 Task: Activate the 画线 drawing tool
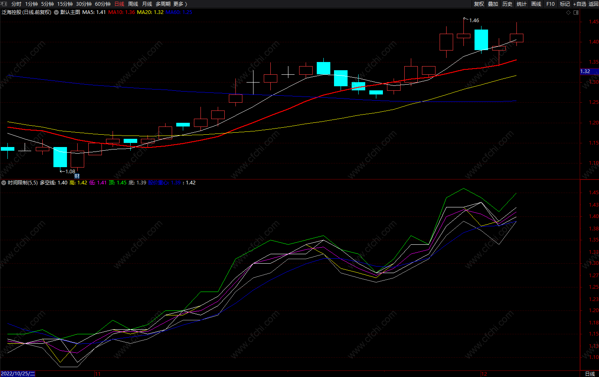click(x=536, y=4)
